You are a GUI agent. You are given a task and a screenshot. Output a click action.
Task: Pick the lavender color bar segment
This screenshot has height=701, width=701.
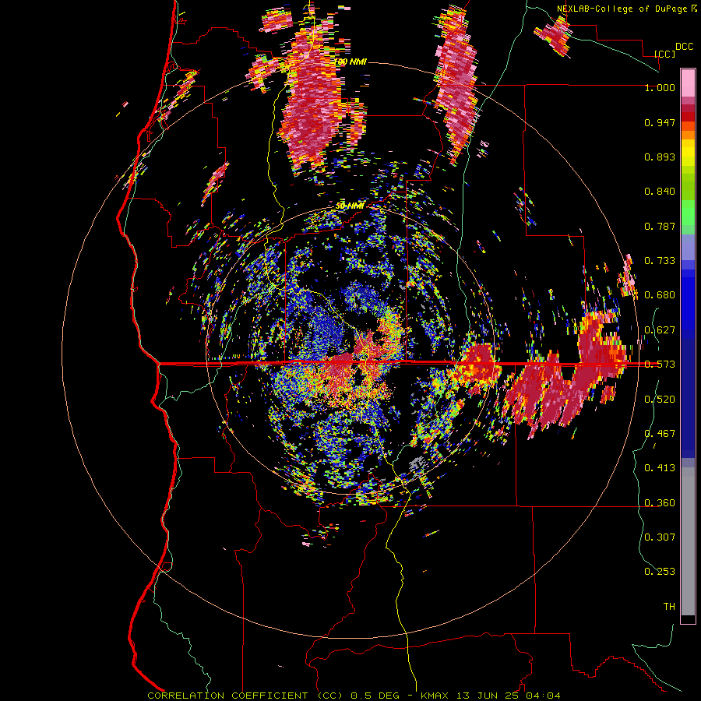pos(688,247)
